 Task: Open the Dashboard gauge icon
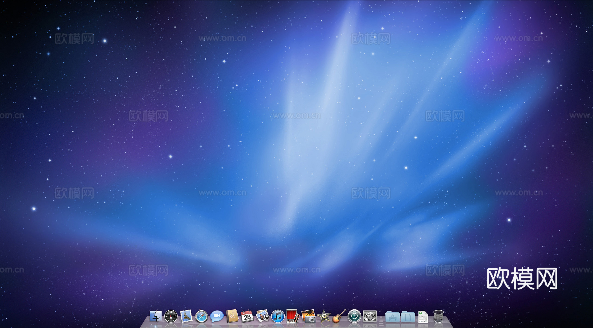pos(171,316)
